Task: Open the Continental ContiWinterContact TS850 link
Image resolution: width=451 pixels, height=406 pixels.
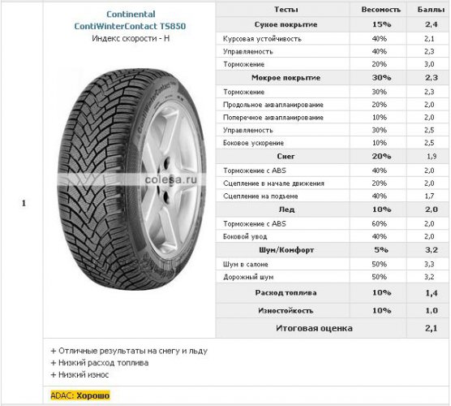Action: point(130,20)
